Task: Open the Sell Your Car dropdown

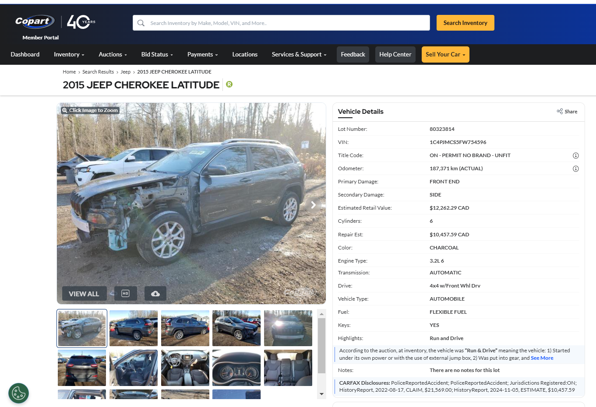Action: tap(445, 55)
